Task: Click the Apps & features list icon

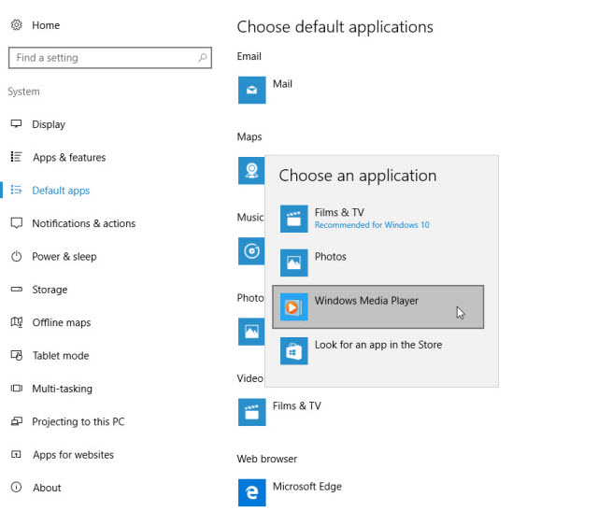Action: [17, 157]
